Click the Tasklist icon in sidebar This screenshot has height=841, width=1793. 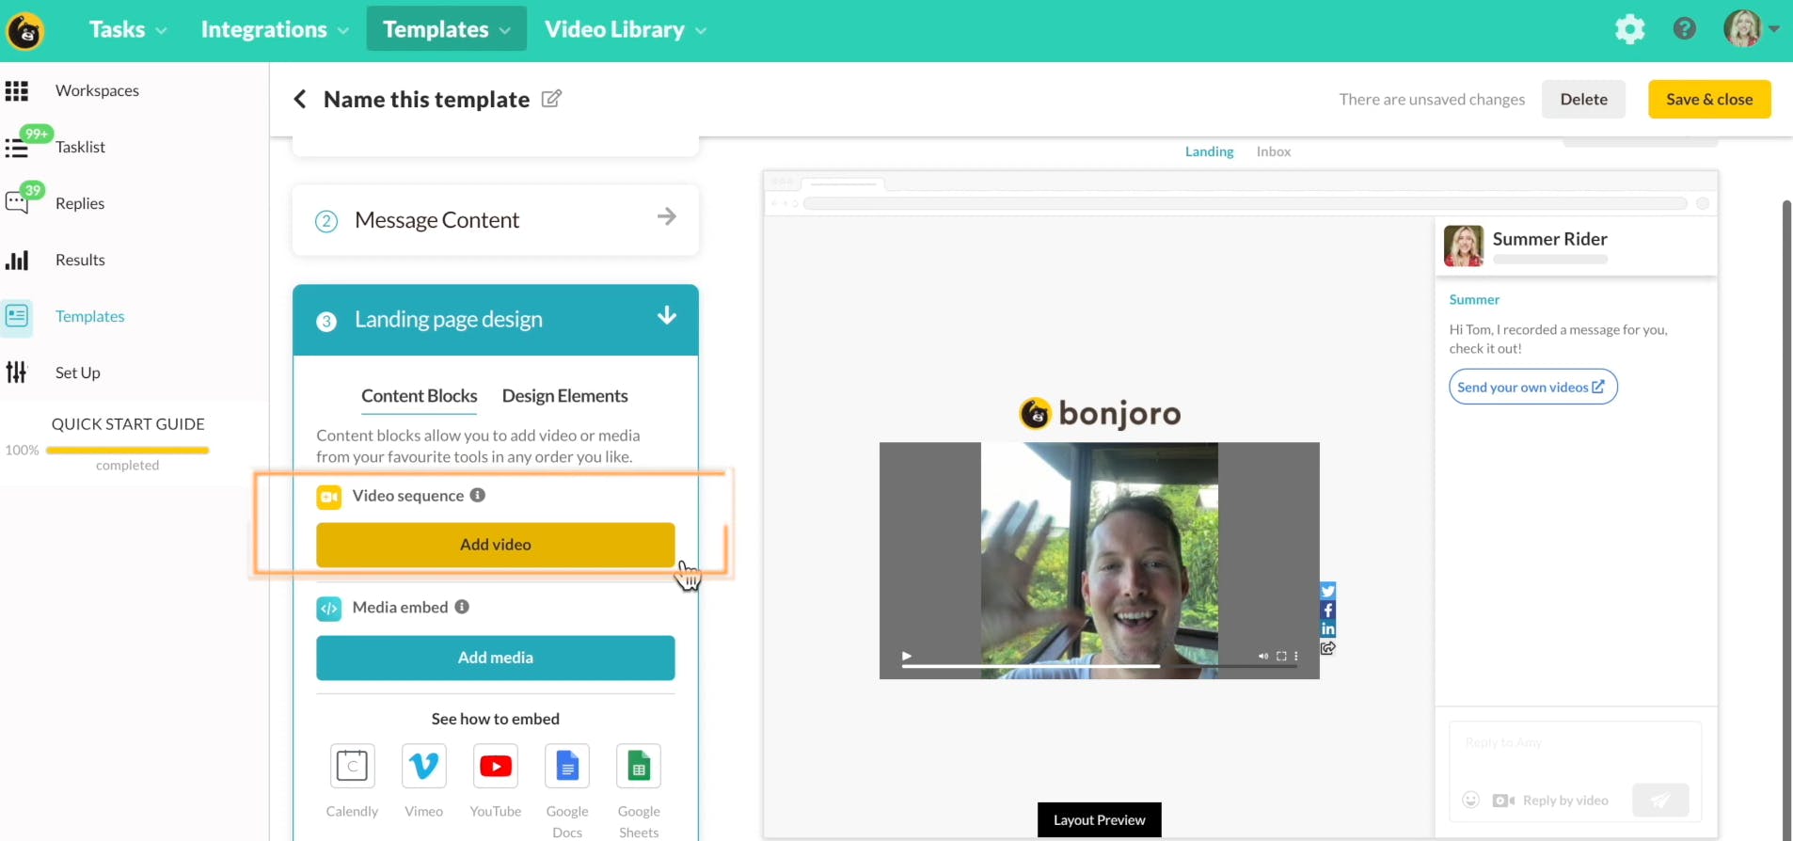[x=17, y=148]
